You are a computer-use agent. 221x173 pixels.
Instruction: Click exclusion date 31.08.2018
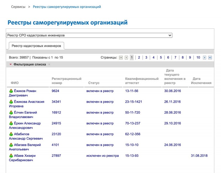pyautogui.click(x=199, y=156)
